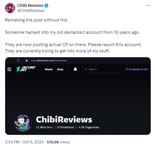
Task: Click the blue verified badge
Action: tap(46, 5)
